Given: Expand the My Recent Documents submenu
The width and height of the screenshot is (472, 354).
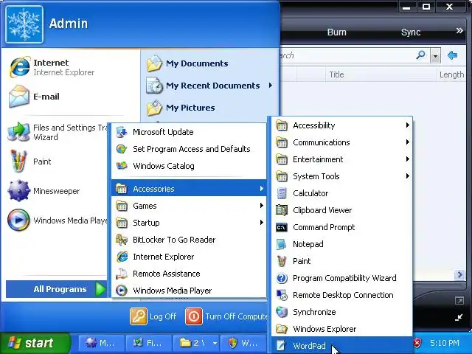Looking at the screenshot, I should pyautogui.click(x=209, y=86).
